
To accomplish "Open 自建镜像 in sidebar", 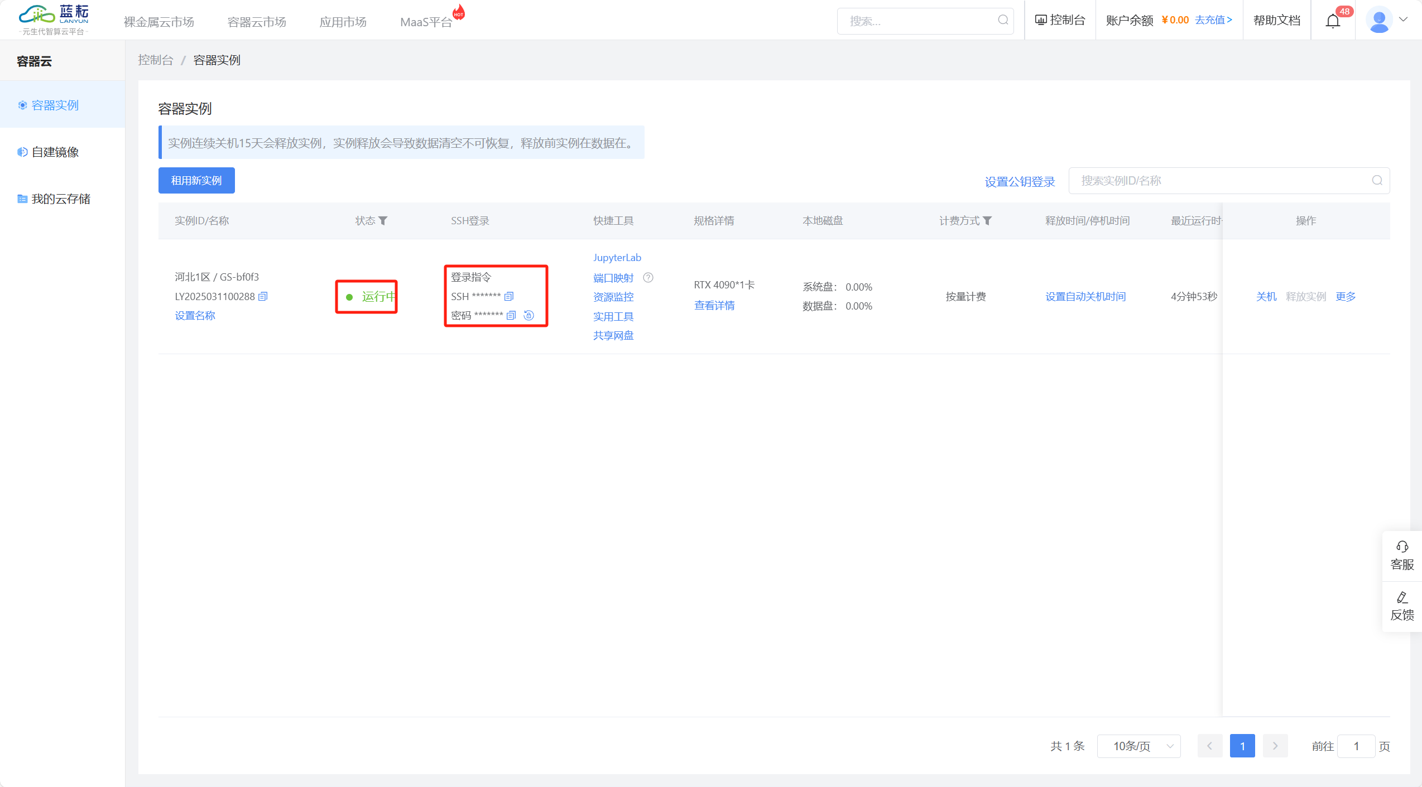I will (x=55, y=152).
